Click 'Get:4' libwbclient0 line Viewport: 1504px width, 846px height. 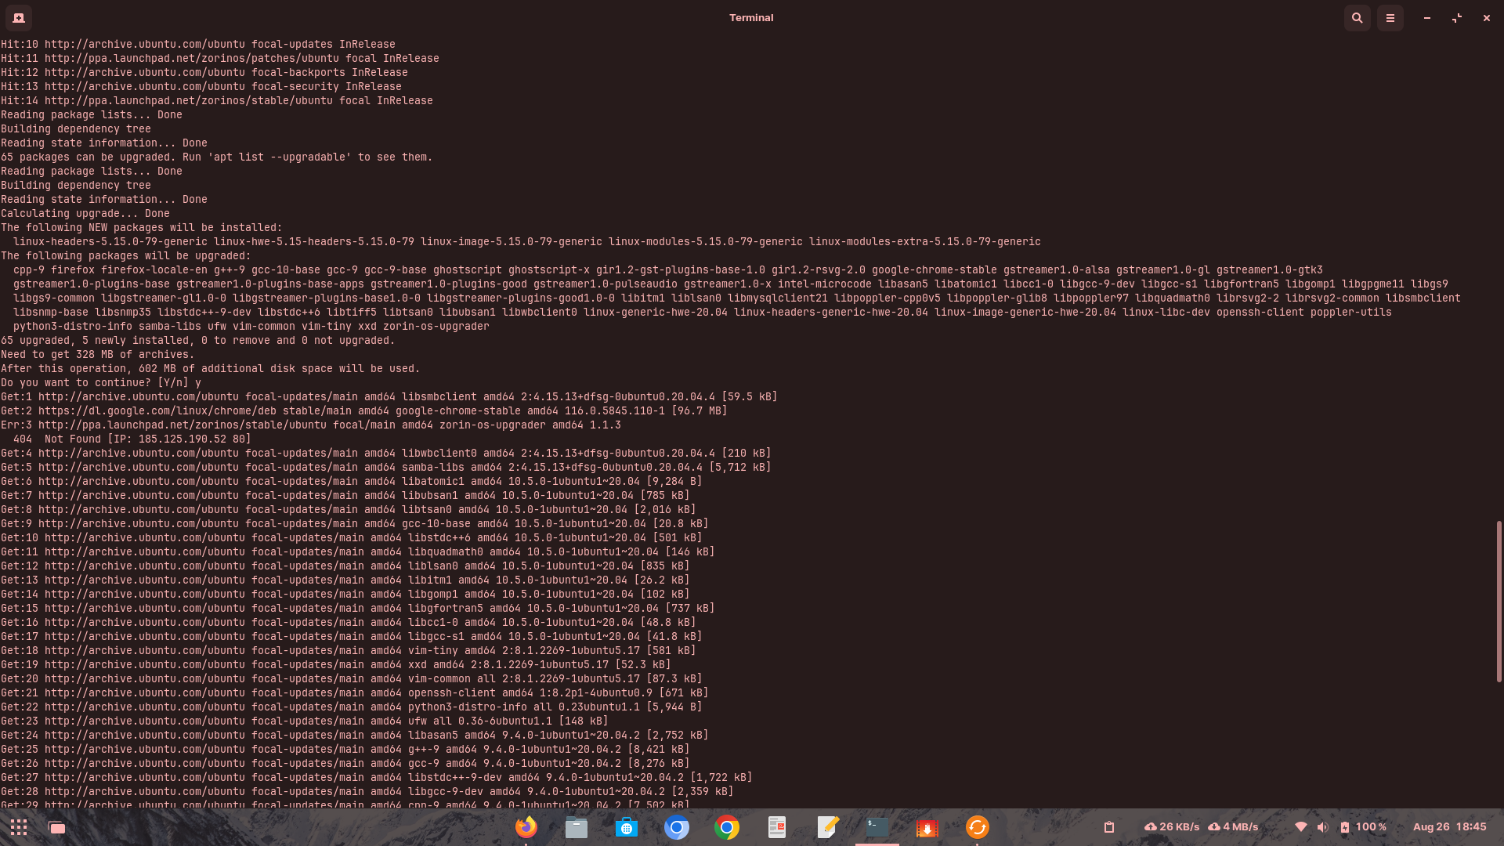point(386,454)
